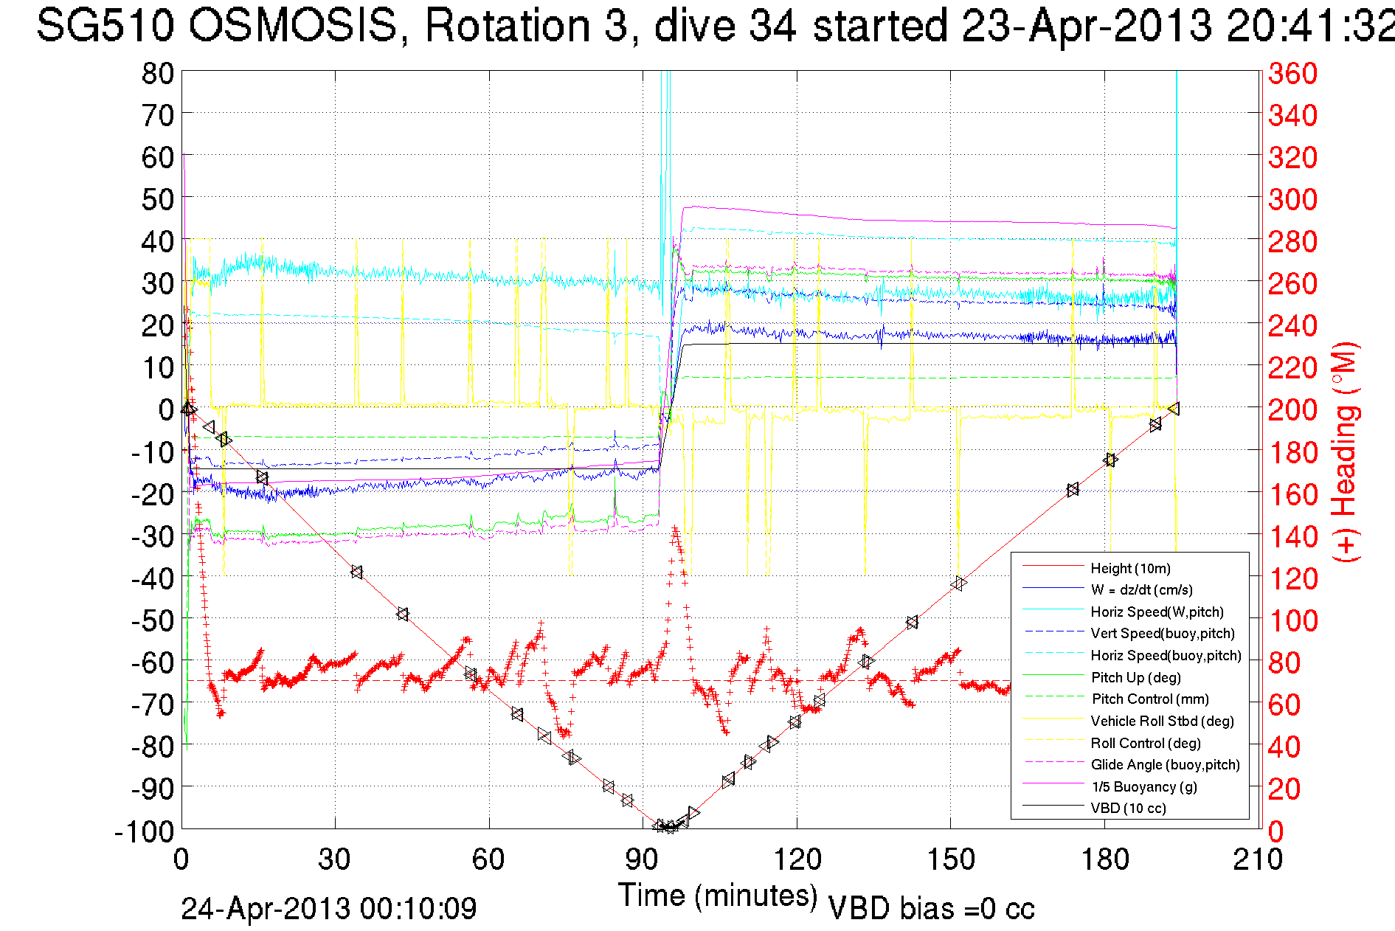This screenshot has height=931, width=1395.
Task: Click the blue line sample beside 'W = dz/dt'
Action: point(1052,588)
